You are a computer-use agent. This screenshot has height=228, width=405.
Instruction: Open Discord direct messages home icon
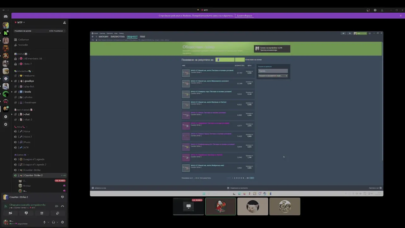(x=6, y=16)
